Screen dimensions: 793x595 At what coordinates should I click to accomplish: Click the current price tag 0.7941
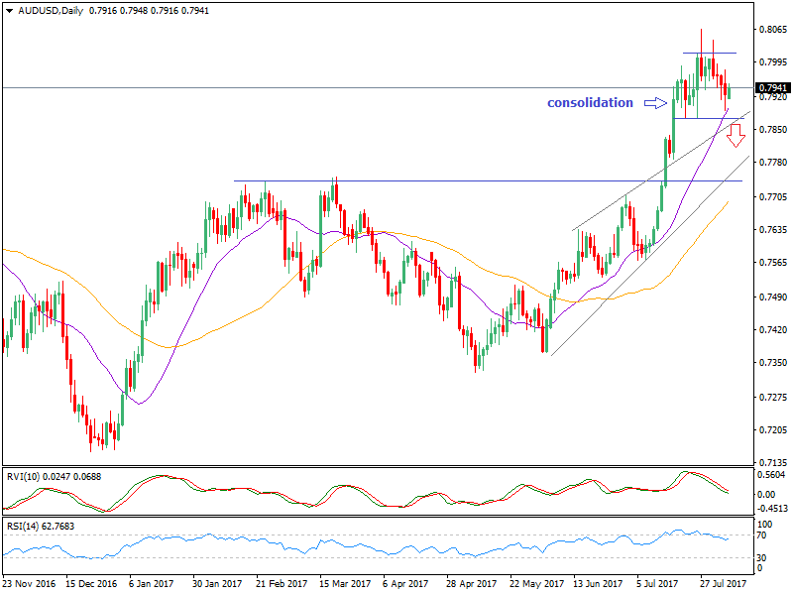pos(769,88)
